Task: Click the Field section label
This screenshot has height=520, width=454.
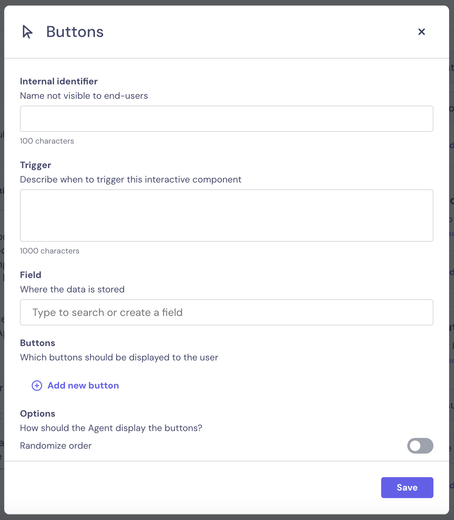Action: [x=31, y=275]
